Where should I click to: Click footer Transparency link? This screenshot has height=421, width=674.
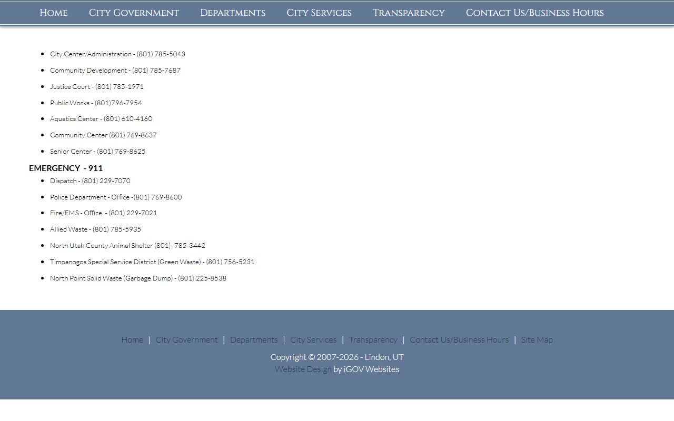click(373, 339)
